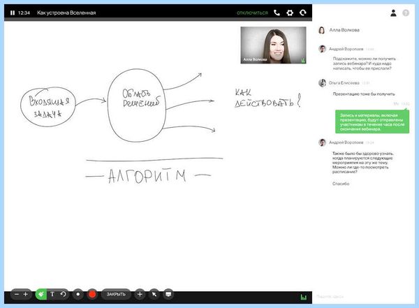
Task: Click Алла Волкова's video thumbnail
Action: (273, 45)
